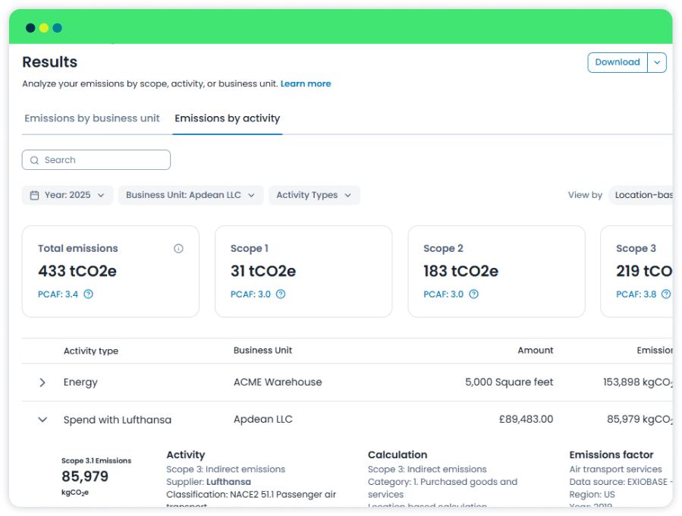Image resolution: width=682 pixels, height=516 pixels.
Task: Click the Scope 3.1 Emissions label
Action: click(x=96, y=461)
